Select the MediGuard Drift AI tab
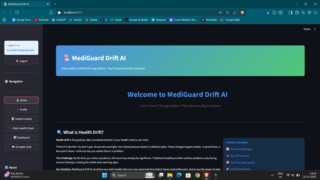Image resolution: width=320 pixels, height=180 pixels. (25, 4)
